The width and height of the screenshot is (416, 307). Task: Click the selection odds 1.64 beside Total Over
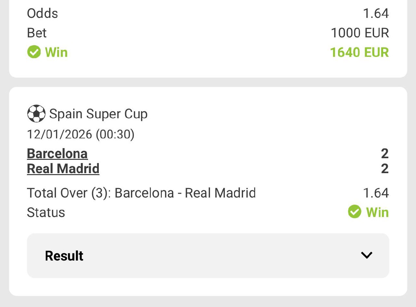pyautogui.click(x=376, y=193)
